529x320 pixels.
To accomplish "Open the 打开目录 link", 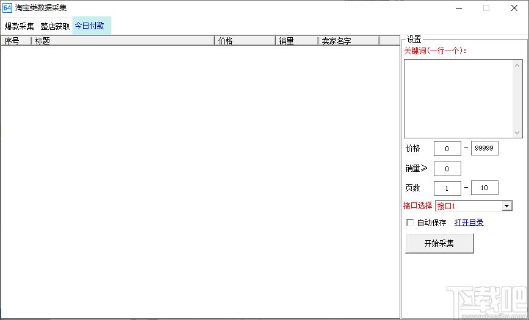I will point(469,222).
